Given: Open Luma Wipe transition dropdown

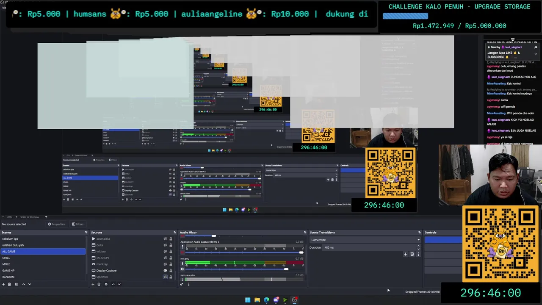Looking at the screenshot, I should click(365, 240).
